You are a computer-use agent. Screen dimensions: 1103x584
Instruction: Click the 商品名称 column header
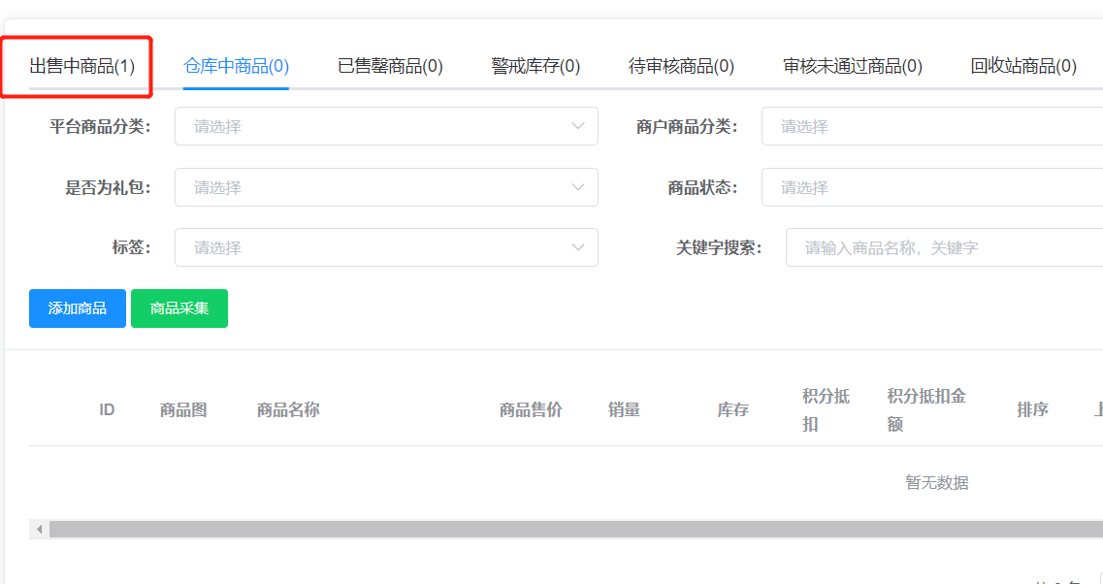click(x=288, y=409)
